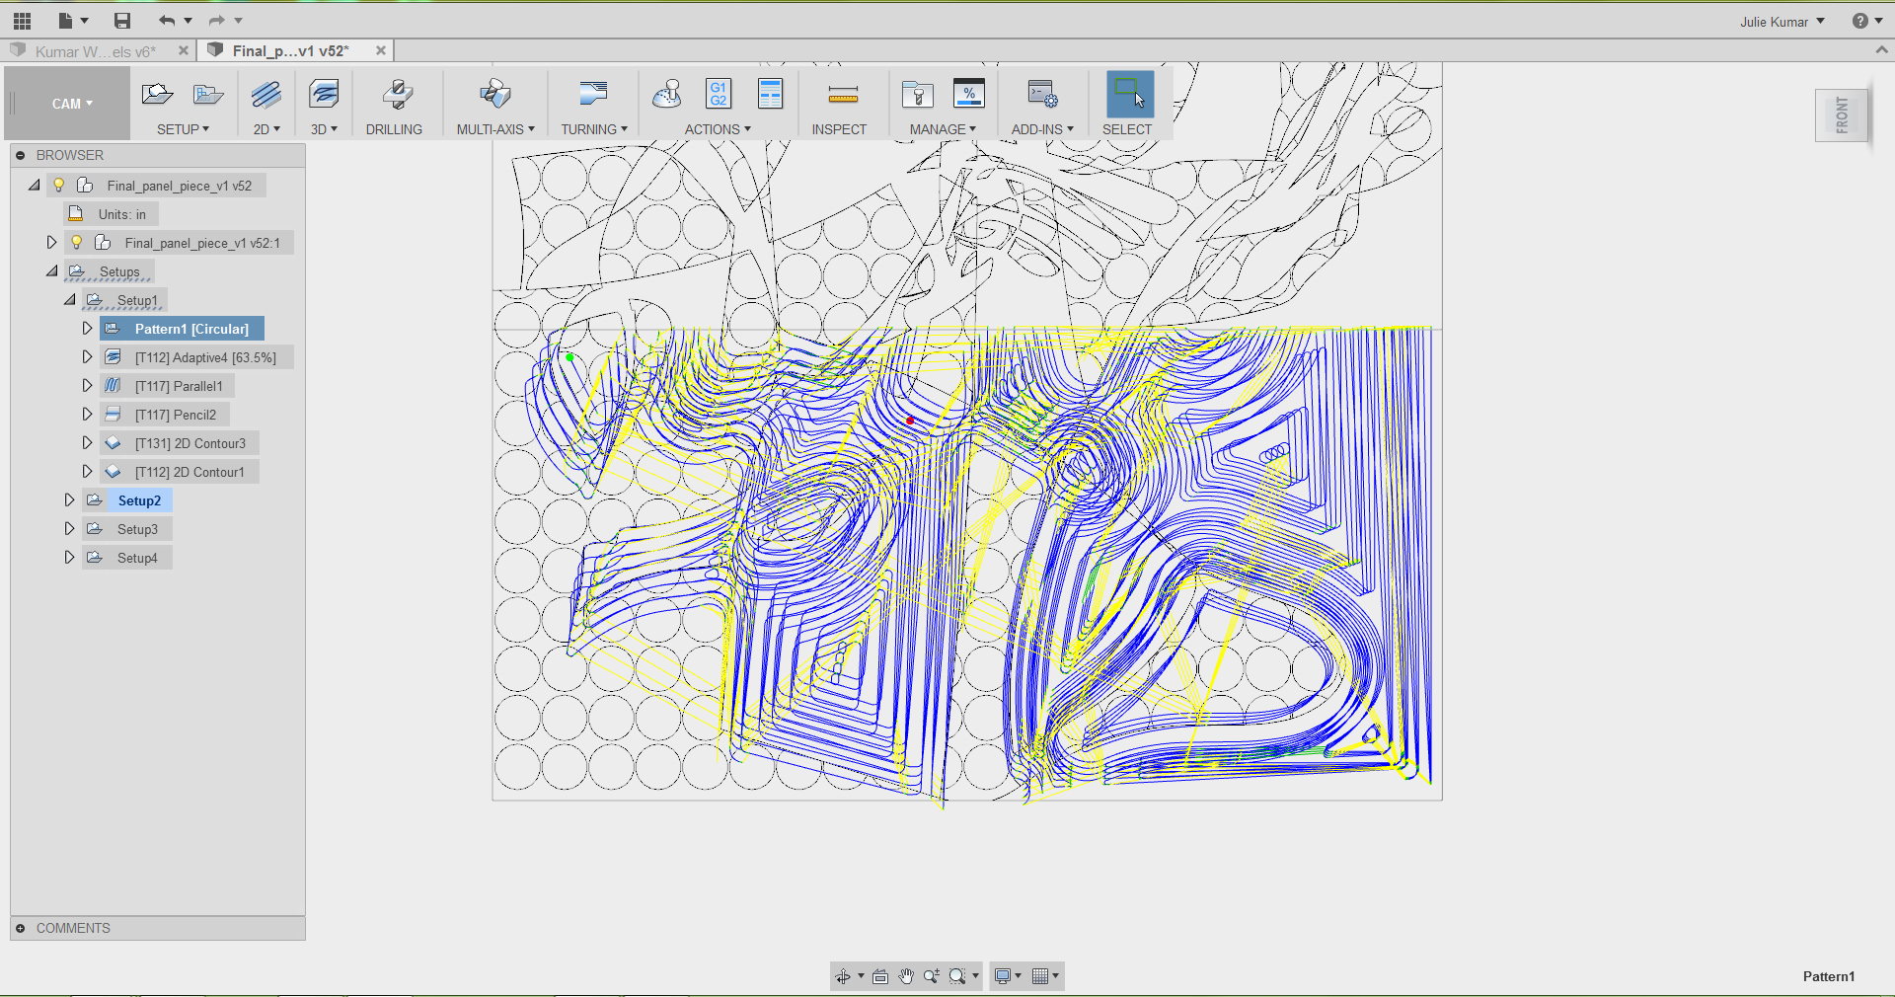Click the green toolpath start point
The width and height of the screenshot is (1895, 997).
pyautogui.click(x=569, y=357)
